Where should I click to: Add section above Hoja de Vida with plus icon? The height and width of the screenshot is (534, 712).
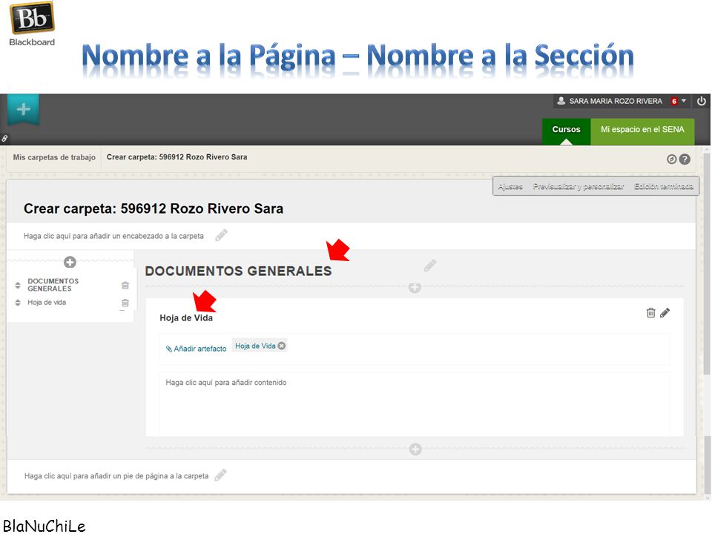coord(415,288)
